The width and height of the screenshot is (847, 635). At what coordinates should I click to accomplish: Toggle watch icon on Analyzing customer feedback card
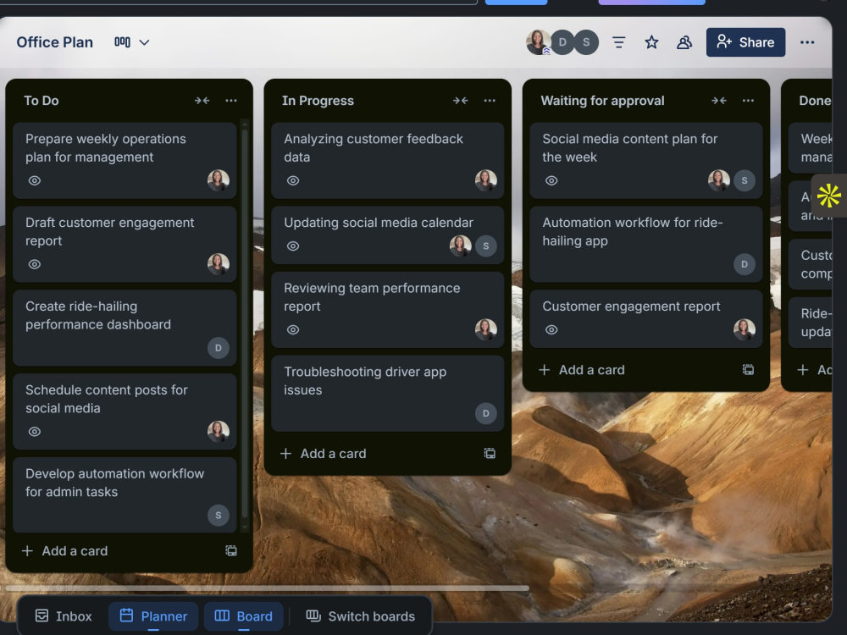(x=293, y=180)
